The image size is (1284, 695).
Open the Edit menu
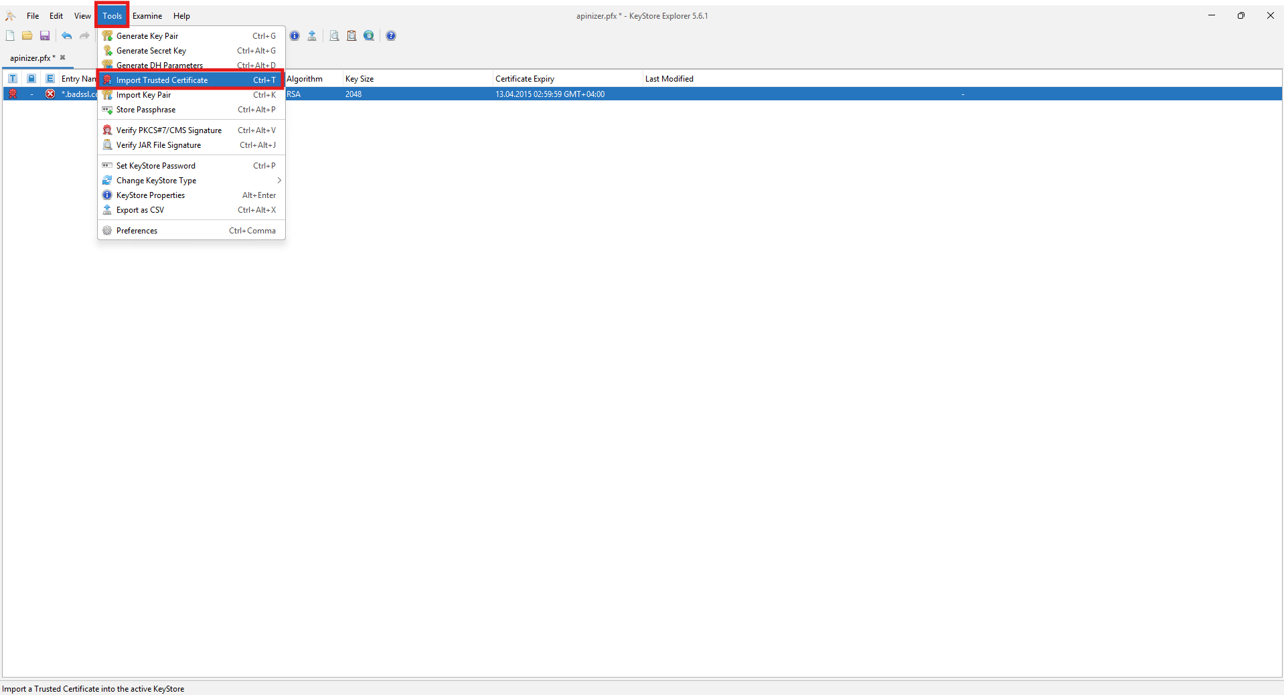coord(56,16)
